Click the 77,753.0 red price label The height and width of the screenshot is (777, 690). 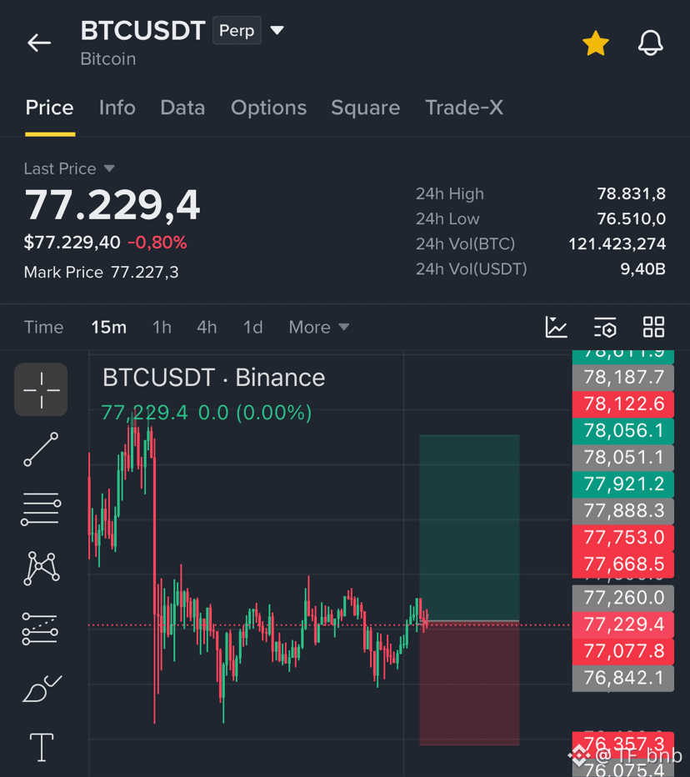coord(623,538)
